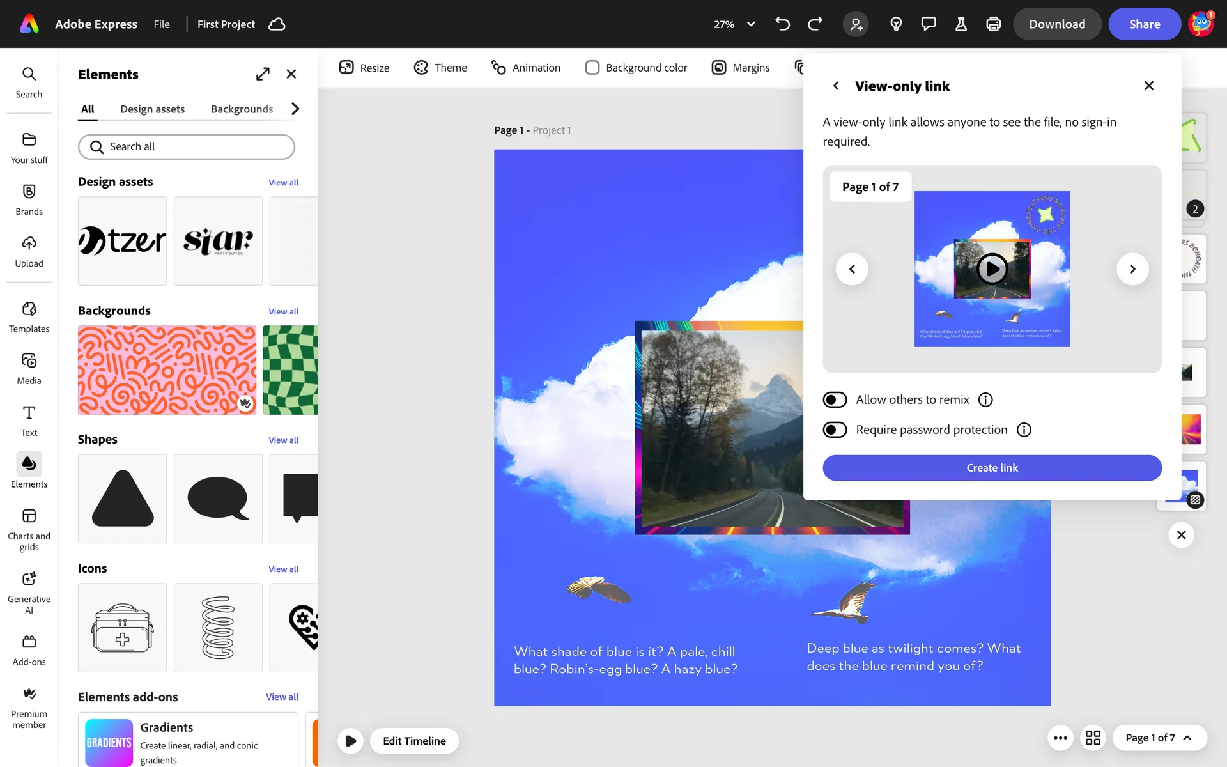
Task: Click the undo arrow icon
Action: (x=782, y=24)
